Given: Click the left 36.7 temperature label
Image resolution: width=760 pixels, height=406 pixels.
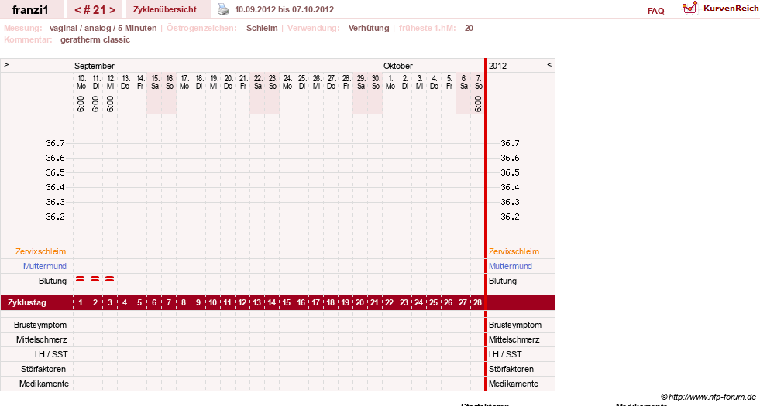Looking at the screenshot, I should [55, 143].
